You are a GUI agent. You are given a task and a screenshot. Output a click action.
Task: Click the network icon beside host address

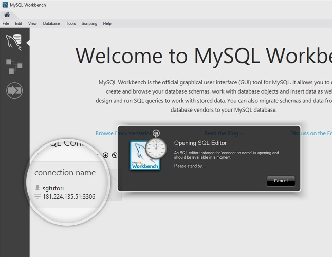(x=38, y=196)
